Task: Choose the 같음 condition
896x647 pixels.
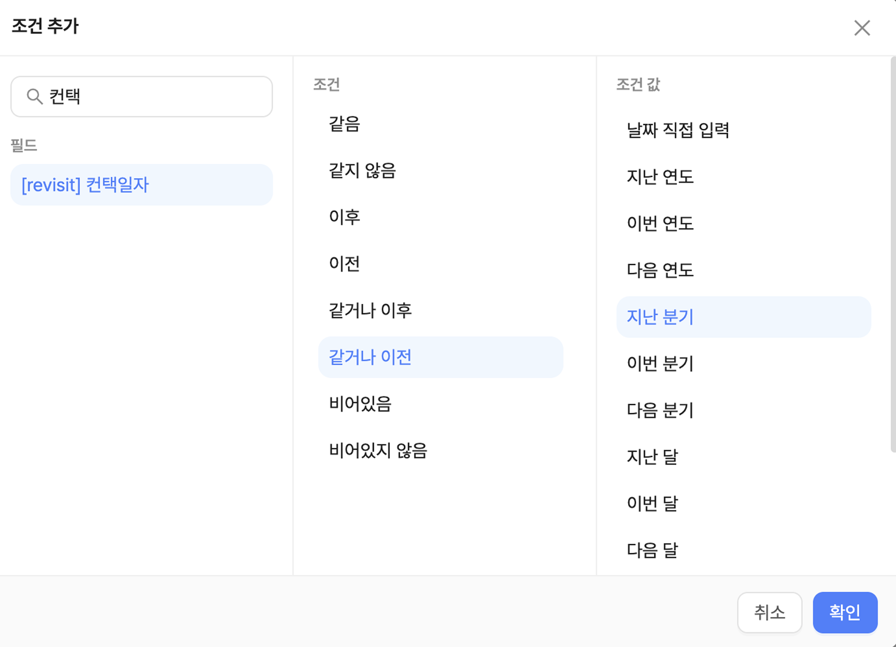Action: [344, 124]
